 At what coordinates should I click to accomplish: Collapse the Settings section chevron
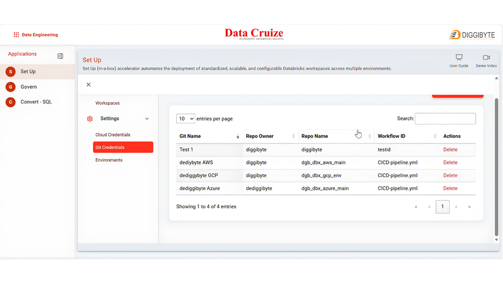click(x=147, y=119)
